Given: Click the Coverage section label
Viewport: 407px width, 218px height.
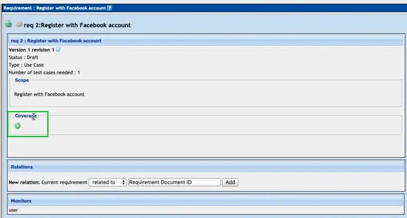Looking at the screenshot, I should (x=25, y=116).
